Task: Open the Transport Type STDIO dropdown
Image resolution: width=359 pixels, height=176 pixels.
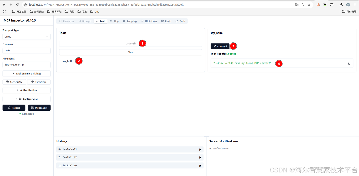Action: pos(26,37)
